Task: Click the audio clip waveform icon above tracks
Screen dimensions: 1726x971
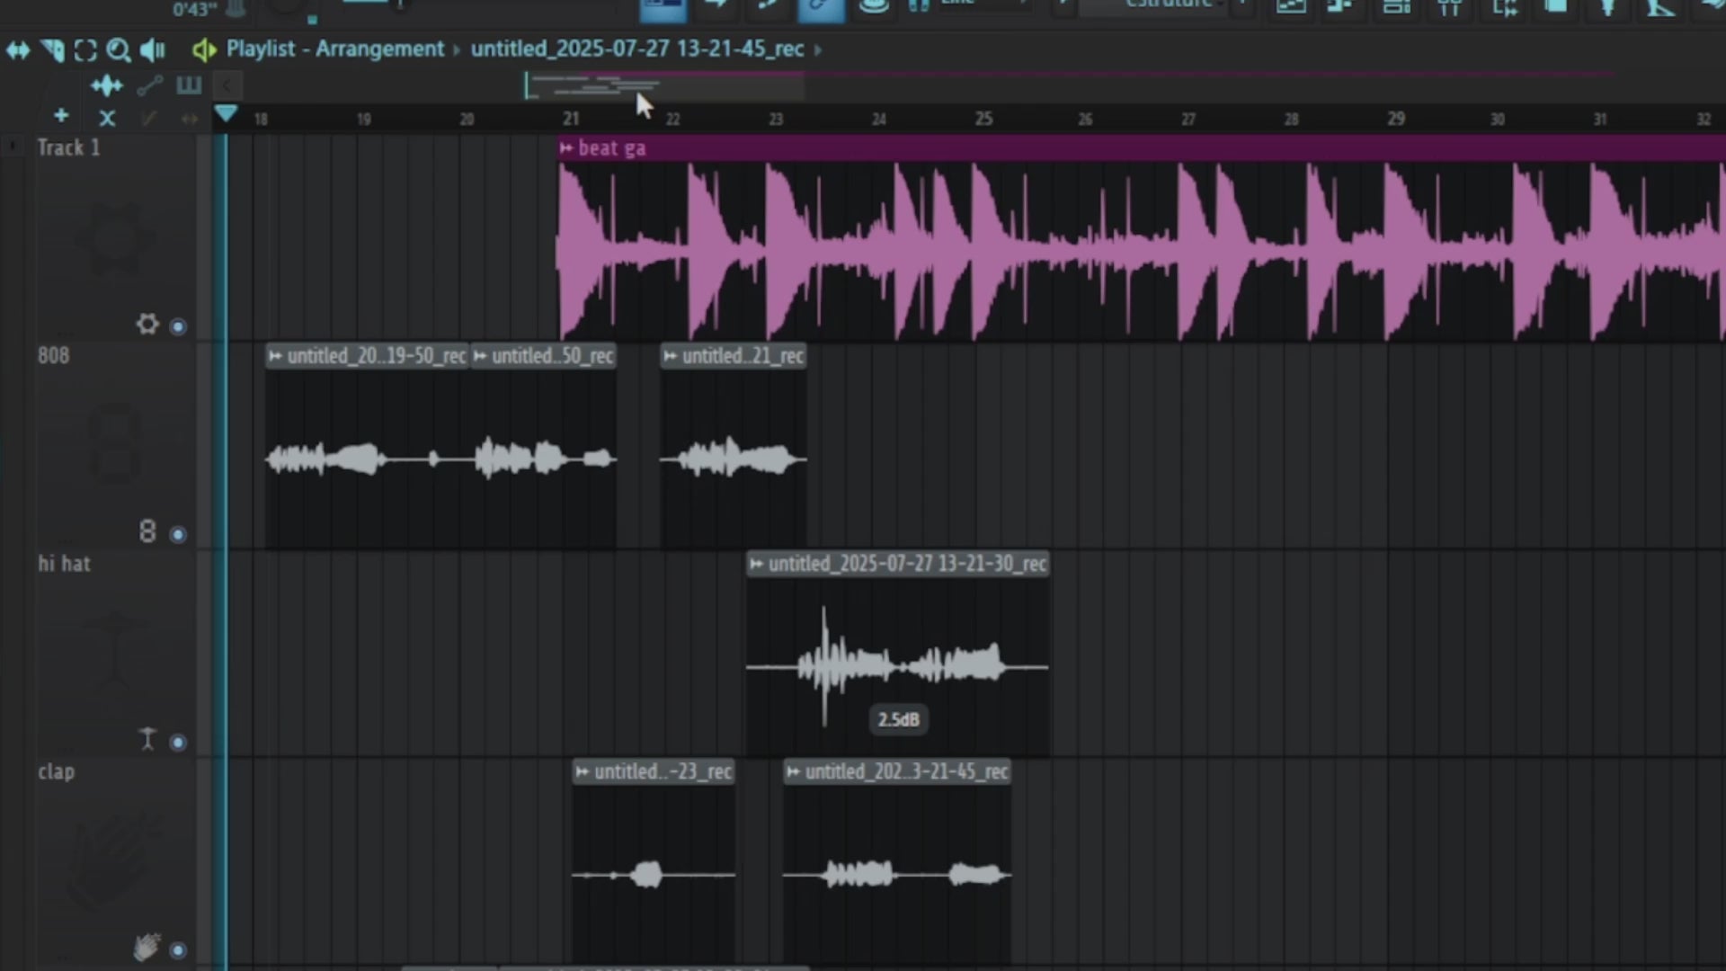Action: tap(106, 85)
